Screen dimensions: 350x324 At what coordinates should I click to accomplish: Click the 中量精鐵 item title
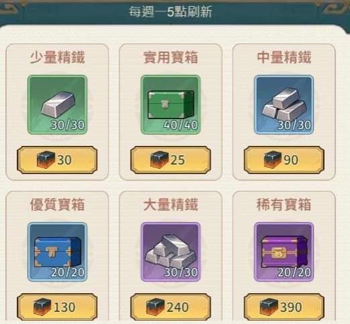coord(284,58)
